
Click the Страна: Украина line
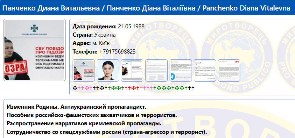click(94, 35)
